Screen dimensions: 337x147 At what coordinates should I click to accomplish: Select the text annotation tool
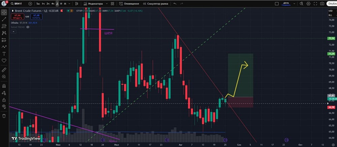point(4,54)
